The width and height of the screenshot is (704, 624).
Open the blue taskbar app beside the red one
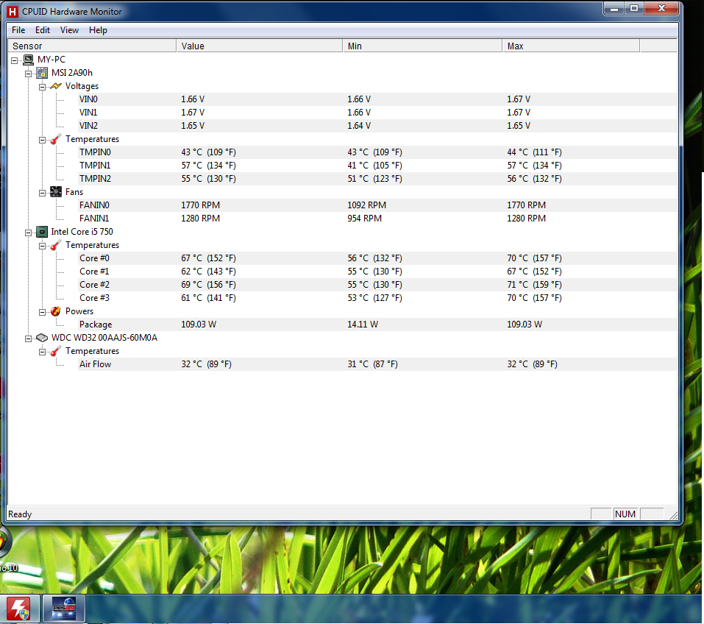coord(64,609)
